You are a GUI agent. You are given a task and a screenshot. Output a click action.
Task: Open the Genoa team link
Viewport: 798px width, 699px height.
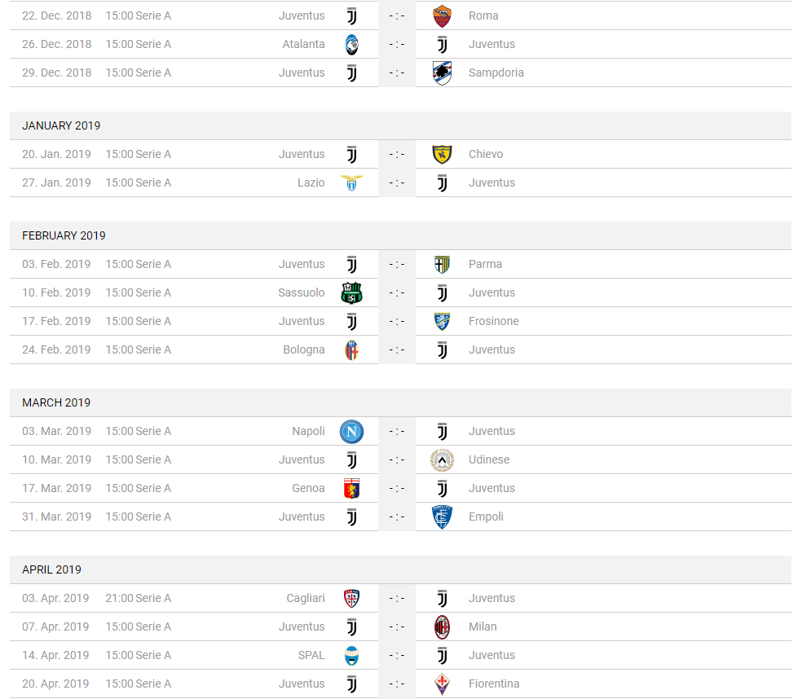308,488
